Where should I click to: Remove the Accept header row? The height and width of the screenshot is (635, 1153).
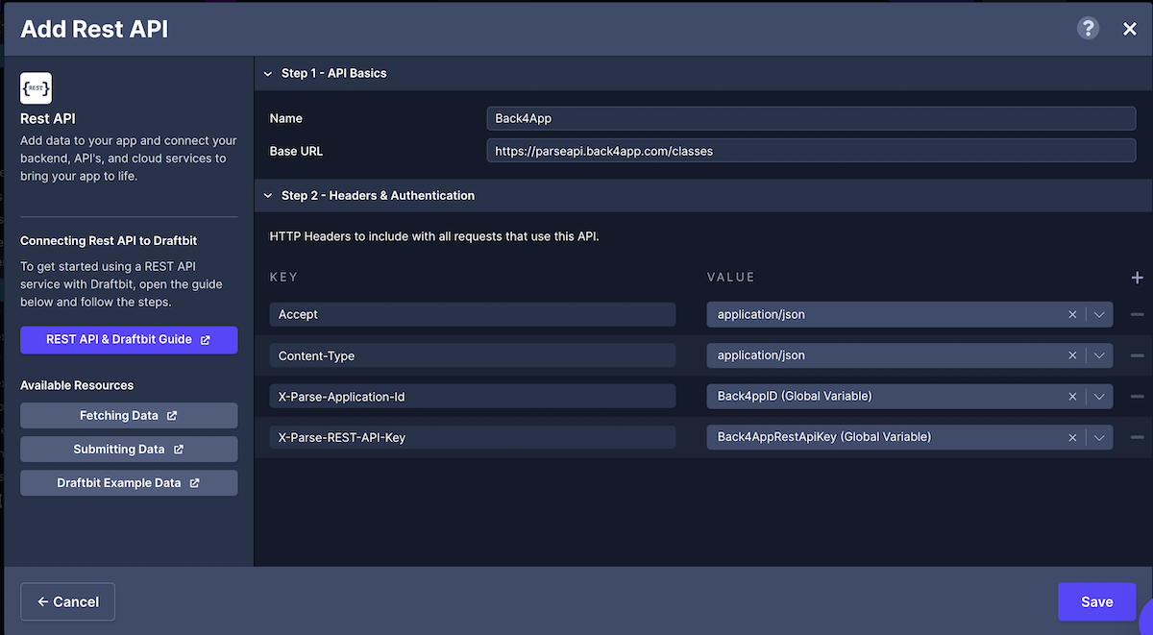coord(1138,314)
